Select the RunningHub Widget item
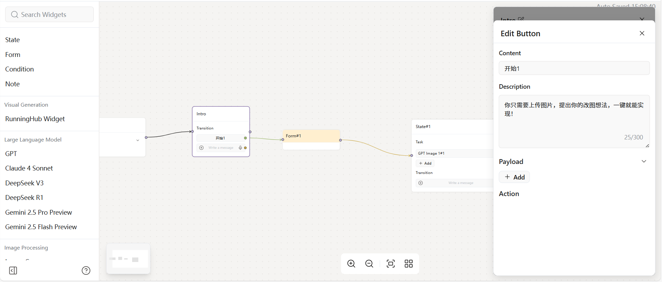The image size is (662, 282). pos(35,119)
